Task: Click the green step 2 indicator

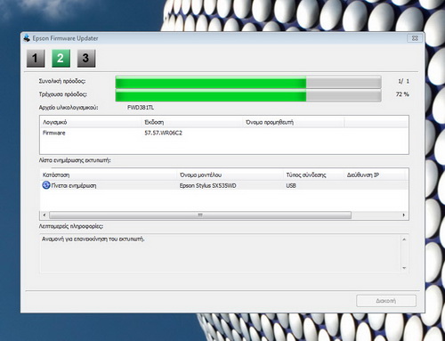Action: tap(61, 58)
